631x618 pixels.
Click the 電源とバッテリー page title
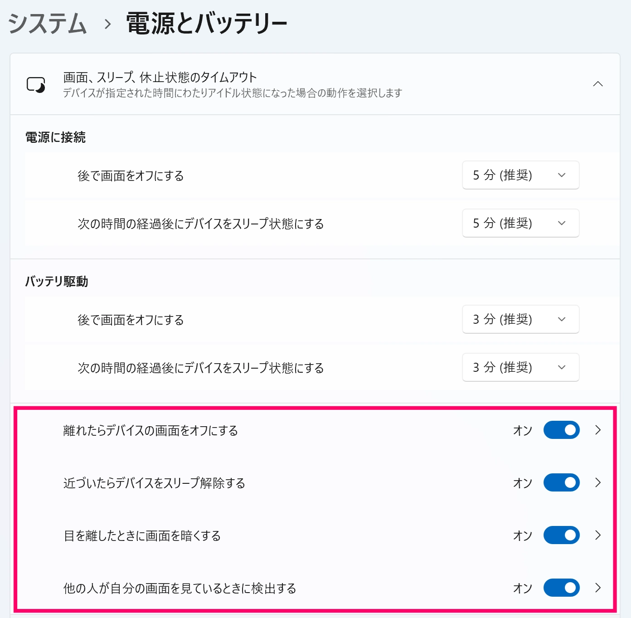point(207,24)
